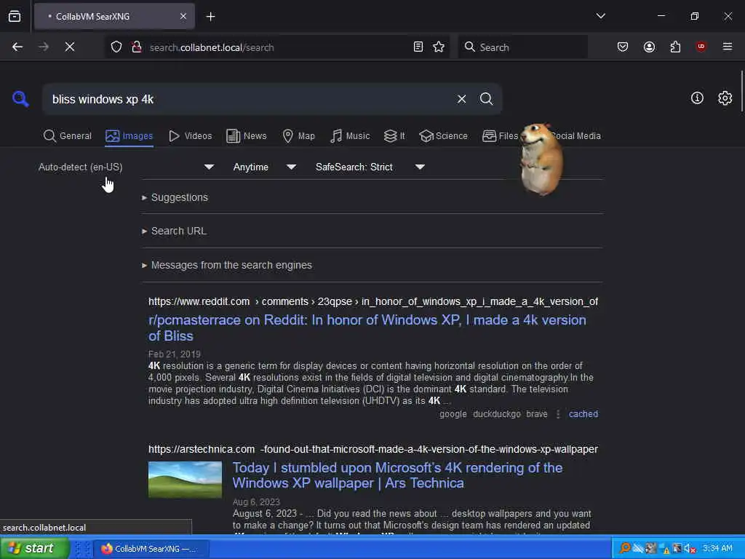Image resolution: width=745 pixels, height=559 pixels.
Task: Open the r/pcmasterrace Reddit result title
Action: [367, 328]
